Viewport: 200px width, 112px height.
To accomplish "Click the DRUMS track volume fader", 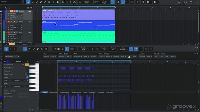I will click(x=15, y=13).
